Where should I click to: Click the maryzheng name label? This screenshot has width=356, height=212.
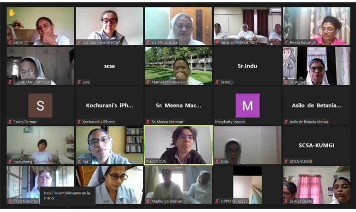point(23,162)
